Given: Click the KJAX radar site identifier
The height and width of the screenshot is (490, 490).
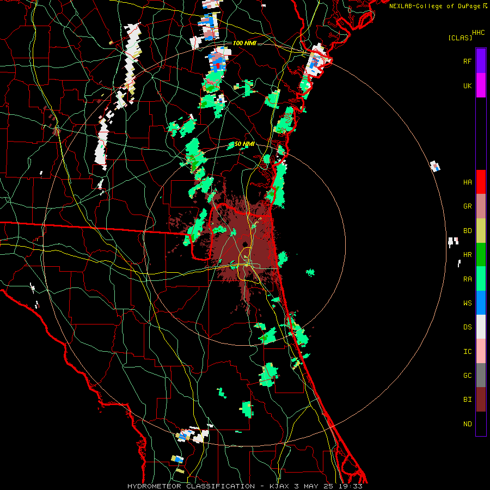Looking at the screenshot, I should click(x=280, y=486).
